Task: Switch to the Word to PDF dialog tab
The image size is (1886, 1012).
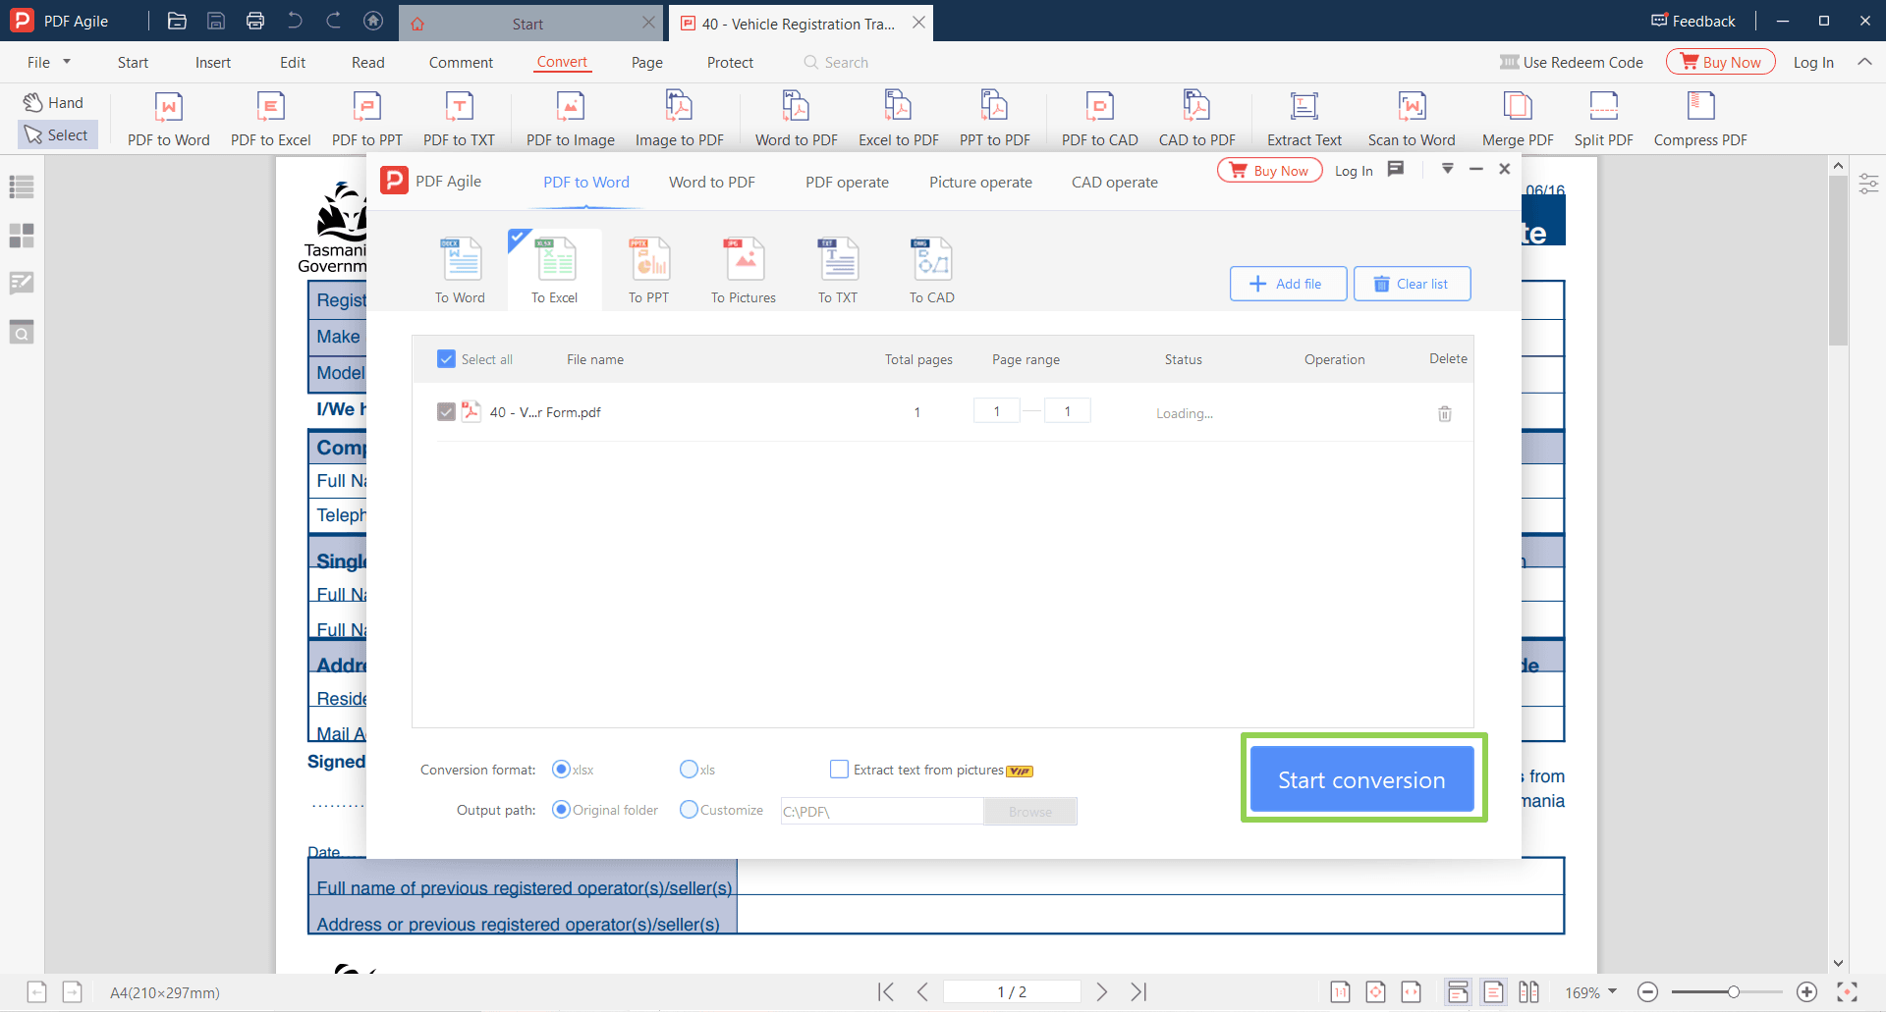Action: 711,182
